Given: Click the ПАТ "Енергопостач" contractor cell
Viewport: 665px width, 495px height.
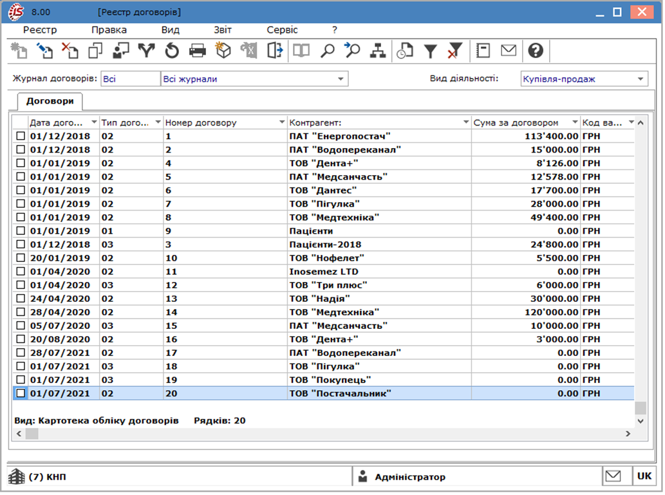Looking at the screenshot, I should 379,136.
